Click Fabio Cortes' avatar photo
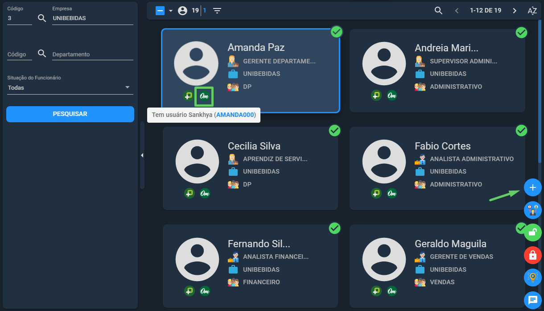The image size is (544, 311). (384, 162)
